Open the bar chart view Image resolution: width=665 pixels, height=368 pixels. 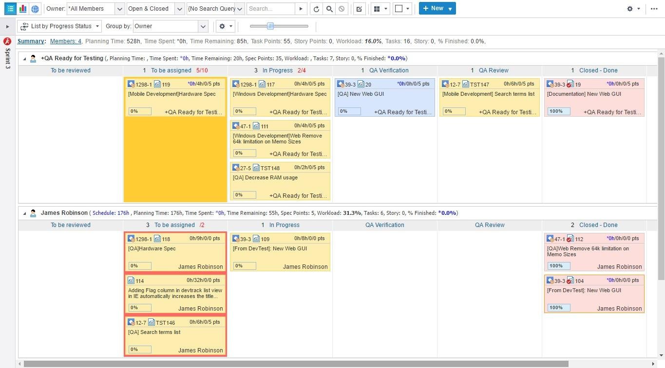(23, 9)
